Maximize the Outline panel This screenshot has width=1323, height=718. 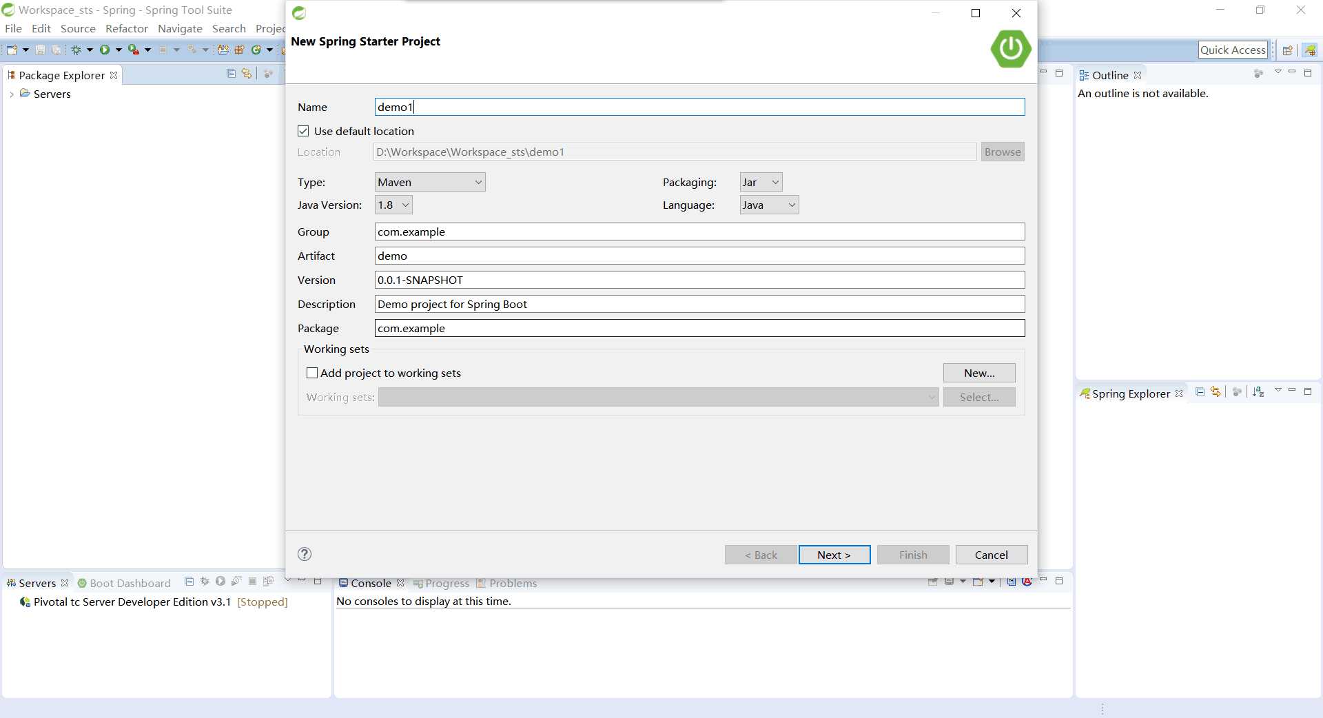pyautogui.click(x=1308, y=72)
